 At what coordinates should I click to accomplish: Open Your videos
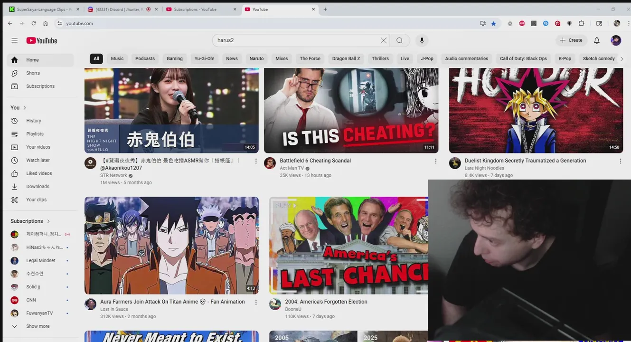pyautogui.click(x=40, y=147)
